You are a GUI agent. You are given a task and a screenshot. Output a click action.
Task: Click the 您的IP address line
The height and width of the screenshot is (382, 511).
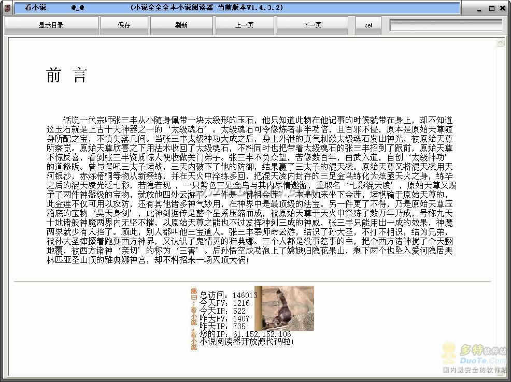pos(245,334)
